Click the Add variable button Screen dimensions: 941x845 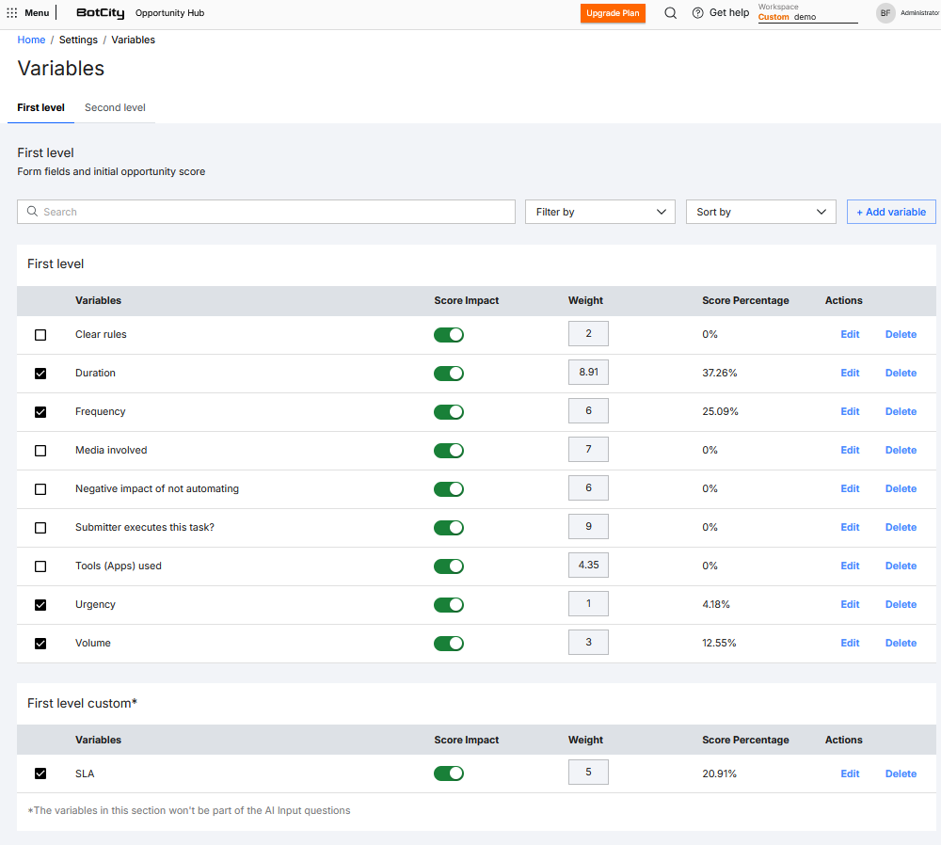(x=891, y=212)
